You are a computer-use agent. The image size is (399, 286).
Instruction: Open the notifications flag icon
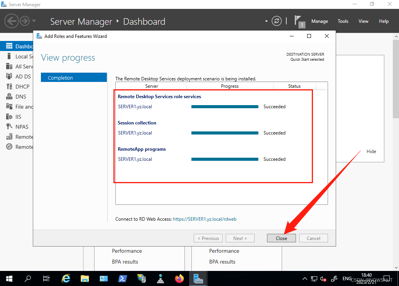point(299,21)
